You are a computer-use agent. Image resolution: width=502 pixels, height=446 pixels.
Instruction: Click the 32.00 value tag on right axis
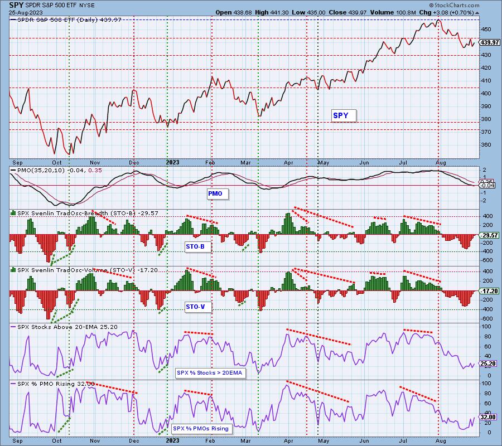488,417
